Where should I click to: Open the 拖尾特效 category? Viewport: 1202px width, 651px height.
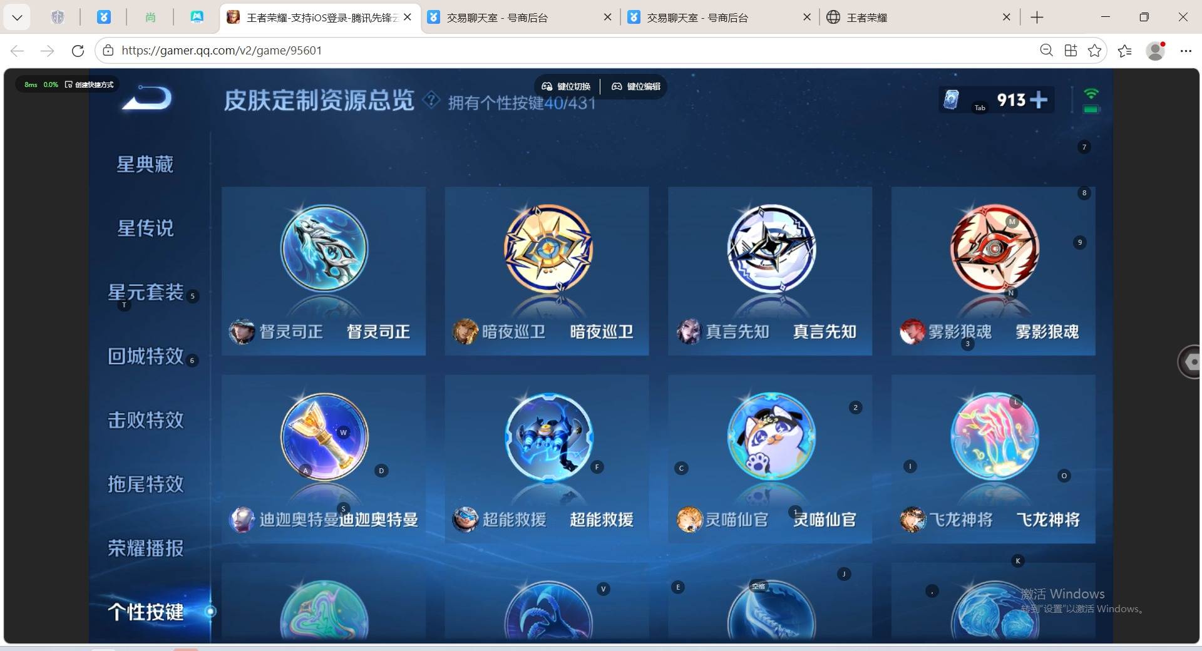145,484
